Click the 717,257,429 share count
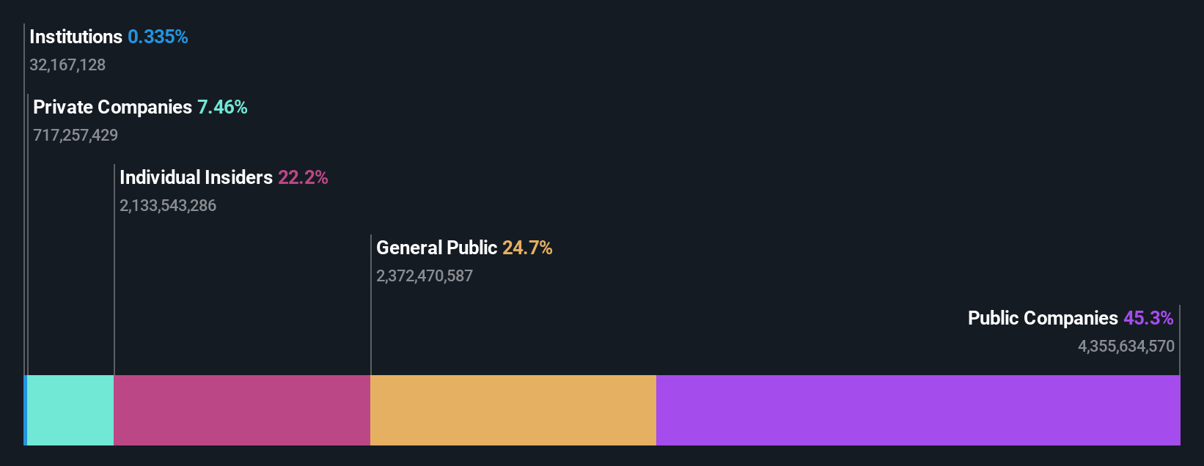This screenshot has width=1204, height=466. pyautogui.click(x=76, y=136)
